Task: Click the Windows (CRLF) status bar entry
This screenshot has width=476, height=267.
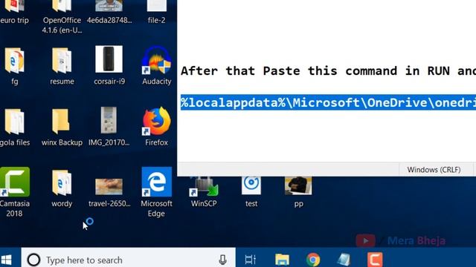Action: point(434,170)
